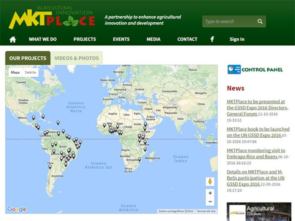Click the Control Panel icon
Screen dimensions: 295x221
pyautogui.click(x=234, y=69)
